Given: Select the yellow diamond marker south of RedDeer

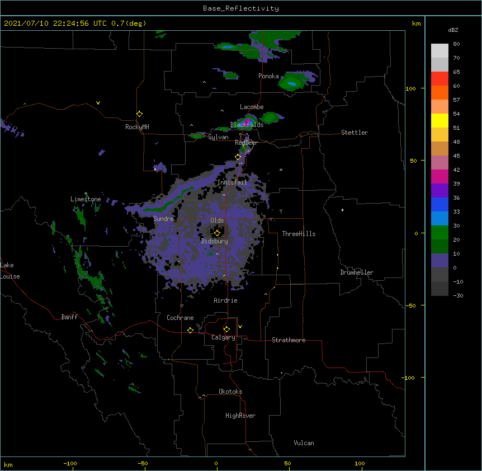Looking at the screenshot, I should pyautogui.click(x=238, y=157).
